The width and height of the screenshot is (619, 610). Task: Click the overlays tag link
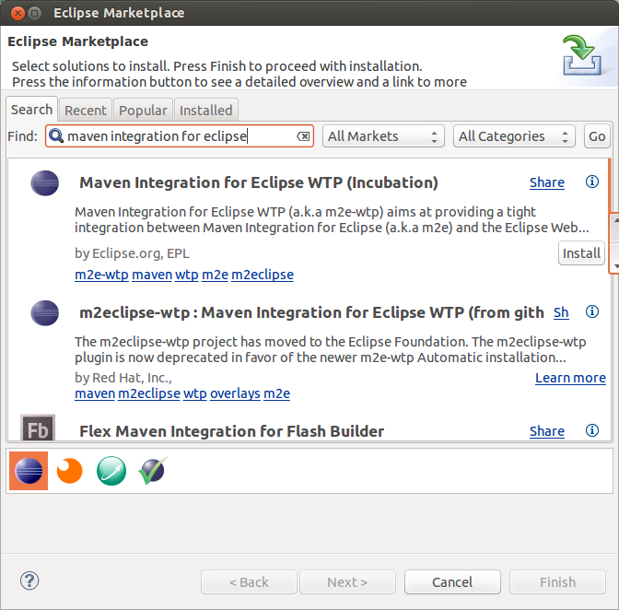pyautogui.click(x=235, y=393)
